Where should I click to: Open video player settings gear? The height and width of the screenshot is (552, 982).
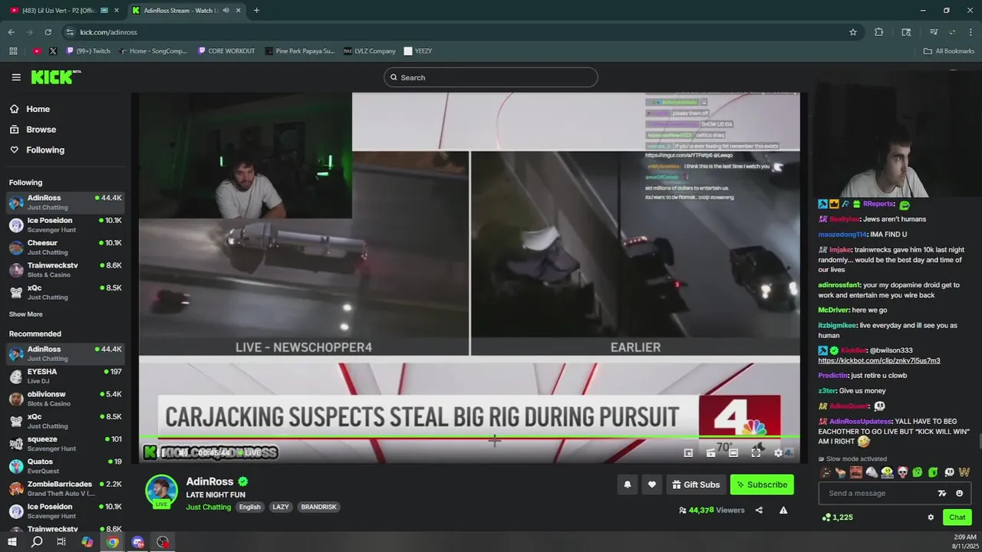(779, 453)
